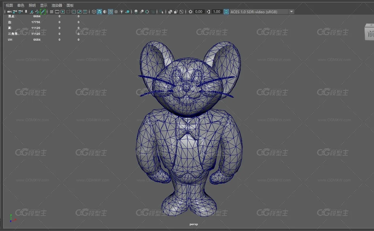Image resolution: width=374 pixels, height=231 pixels.
Task: Click the camera Bookmarks icon
Action: coord(26,12)
